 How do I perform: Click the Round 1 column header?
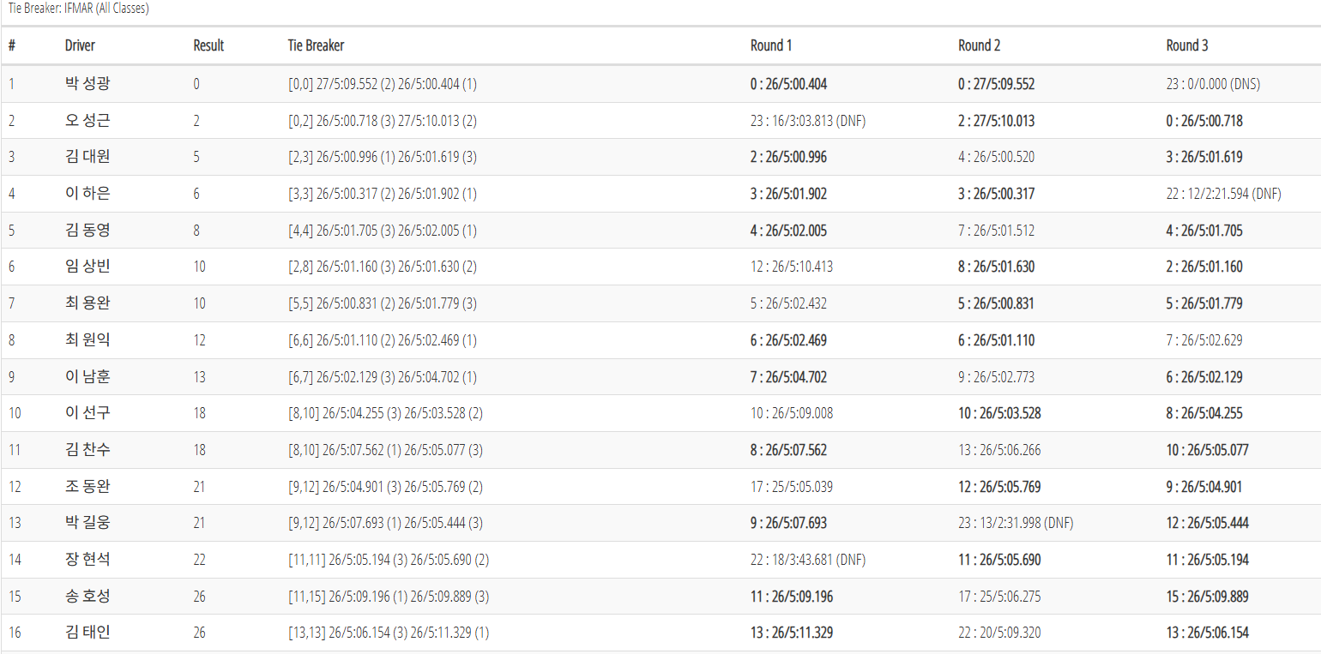771,45
